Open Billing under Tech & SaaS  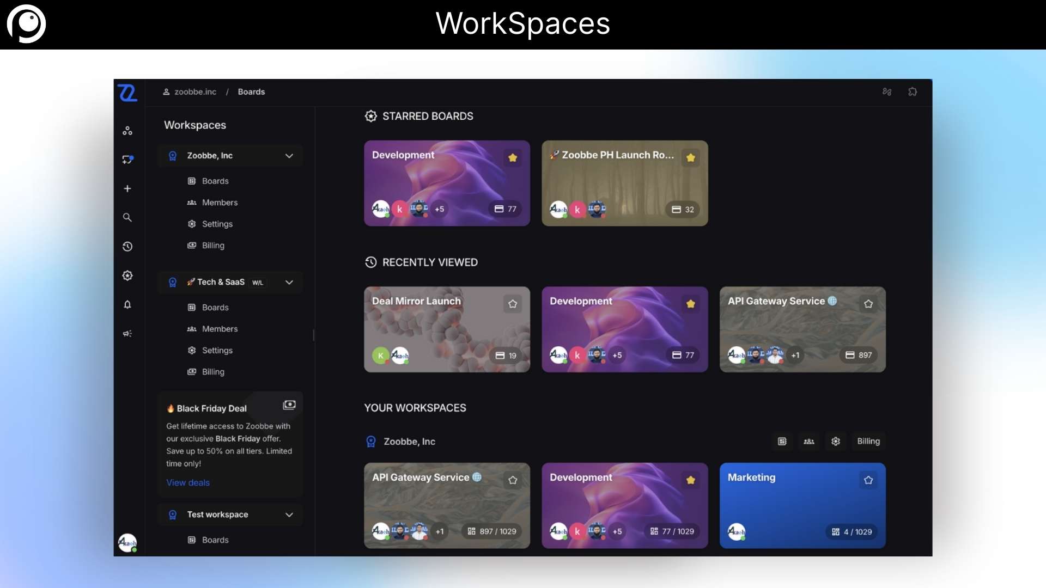click(x=213, y=372)
